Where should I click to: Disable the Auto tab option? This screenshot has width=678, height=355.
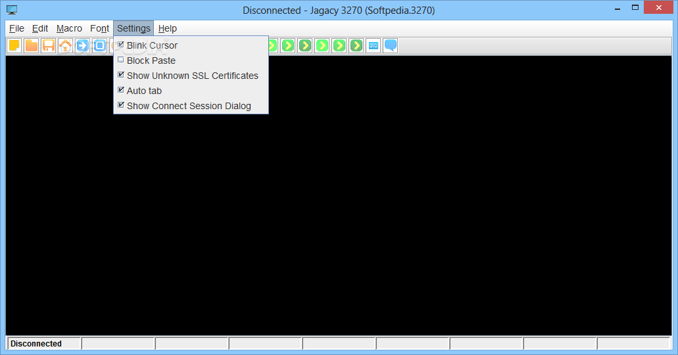tap(191, 91)
